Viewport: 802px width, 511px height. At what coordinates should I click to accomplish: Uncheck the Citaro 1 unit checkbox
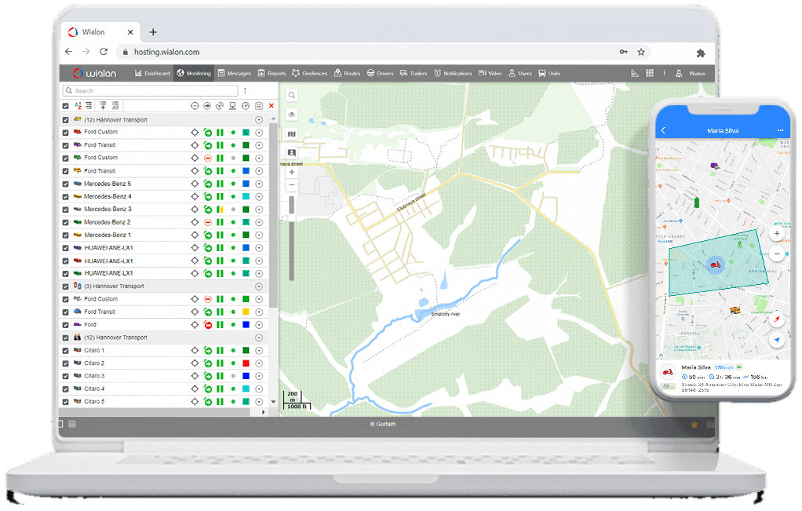[x=65, y=351]
